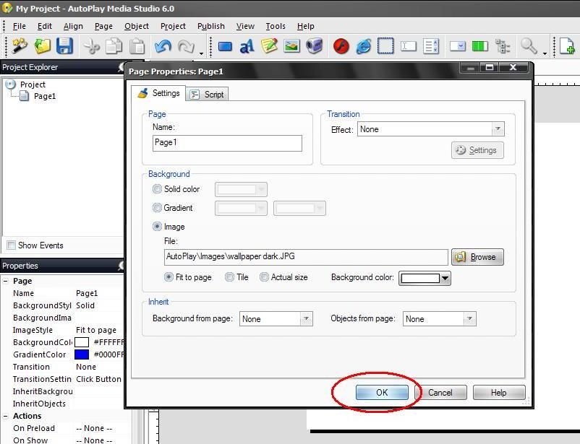580x444 pixels.
Task: Click the Open project folder icon
Action: click(x=43, y=46)
